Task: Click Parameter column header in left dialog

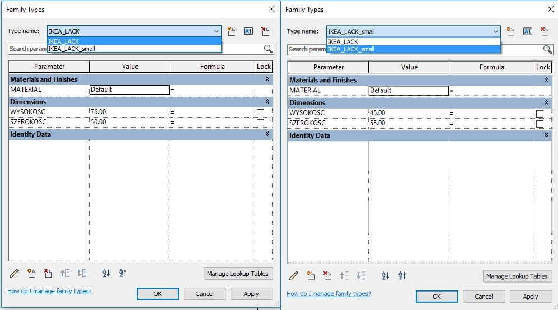Action: [49, 67]
